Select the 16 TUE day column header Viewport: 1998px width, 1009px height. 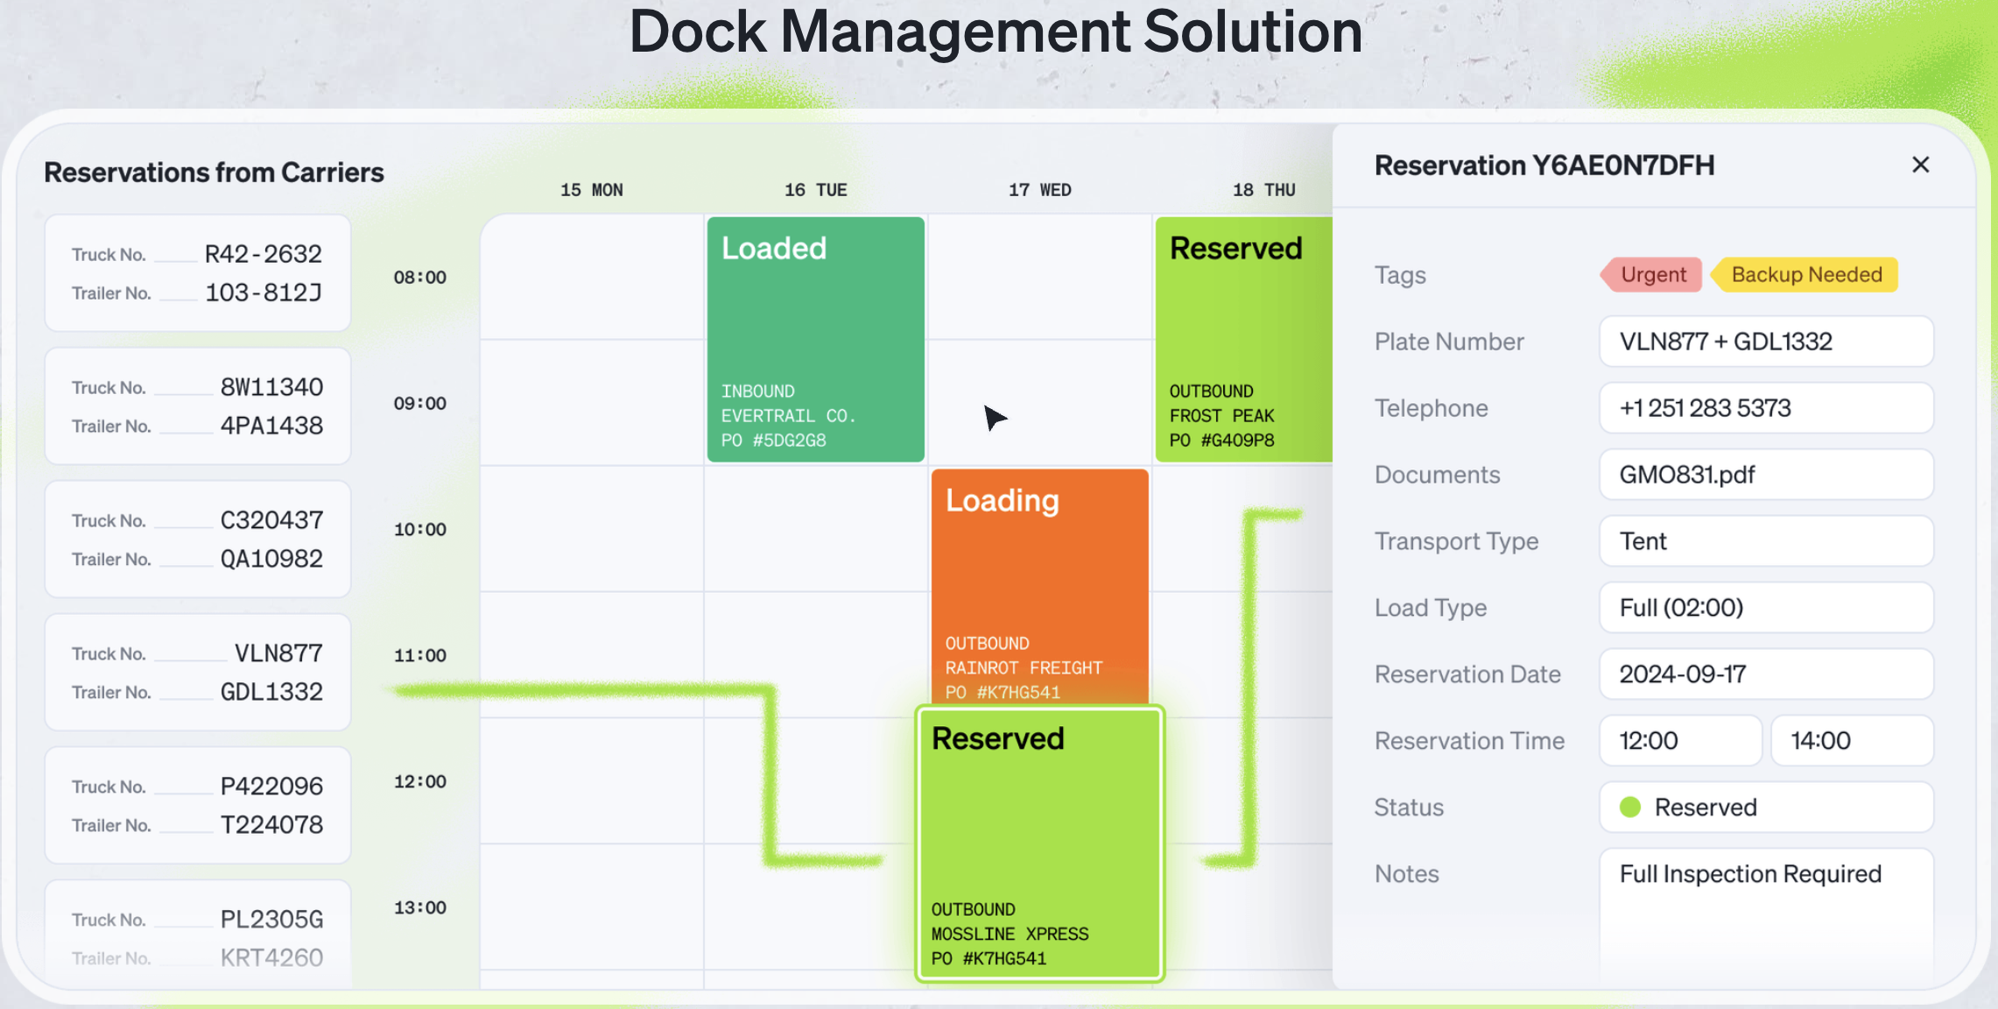point(815,190)
